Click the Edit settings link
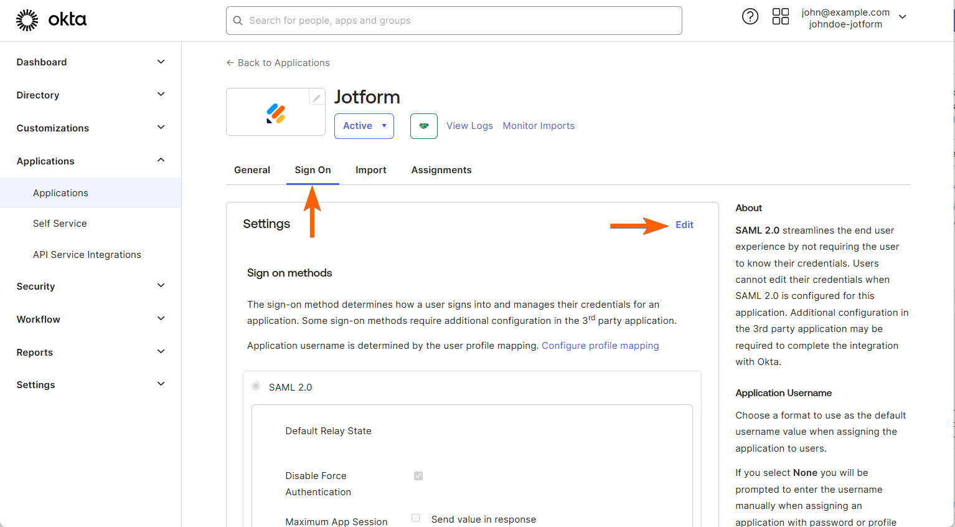955x527 pixels. [684, 225]
